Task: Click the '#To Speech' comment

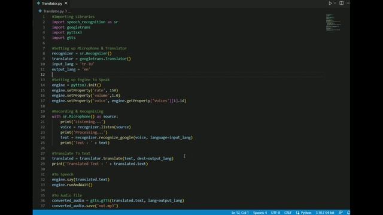Action: (x=62, y=174)
